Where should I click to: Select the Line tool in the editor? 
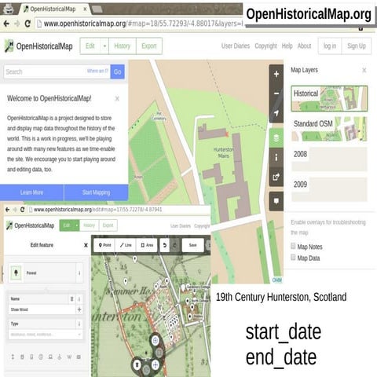(x=126, y=245)
